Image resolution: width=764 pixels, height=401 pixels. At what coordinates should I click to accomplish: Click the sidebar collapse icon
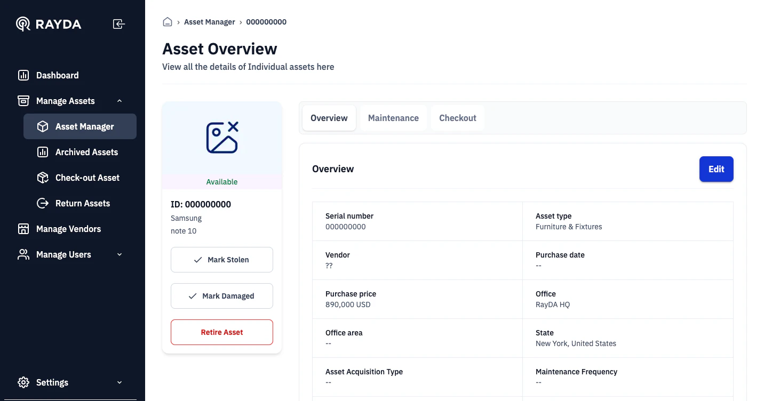(119, 24)
